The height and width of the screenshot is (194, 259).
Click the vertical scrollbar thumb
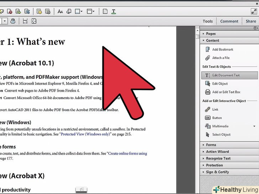(x=197, y=36)
